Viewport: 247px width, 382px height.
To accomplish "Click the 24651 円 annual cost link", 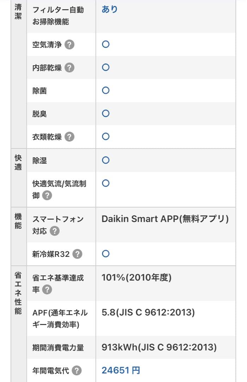I will tap(121, 370).
